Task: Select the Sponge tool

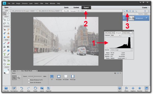Action: (8, 37)
